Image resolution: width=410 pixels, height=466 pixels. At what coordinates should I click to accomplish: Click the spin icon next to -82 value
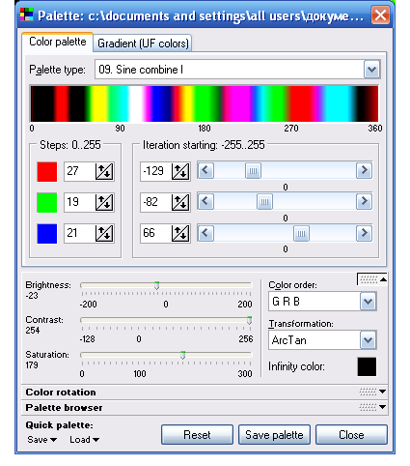tap(180, 202)
